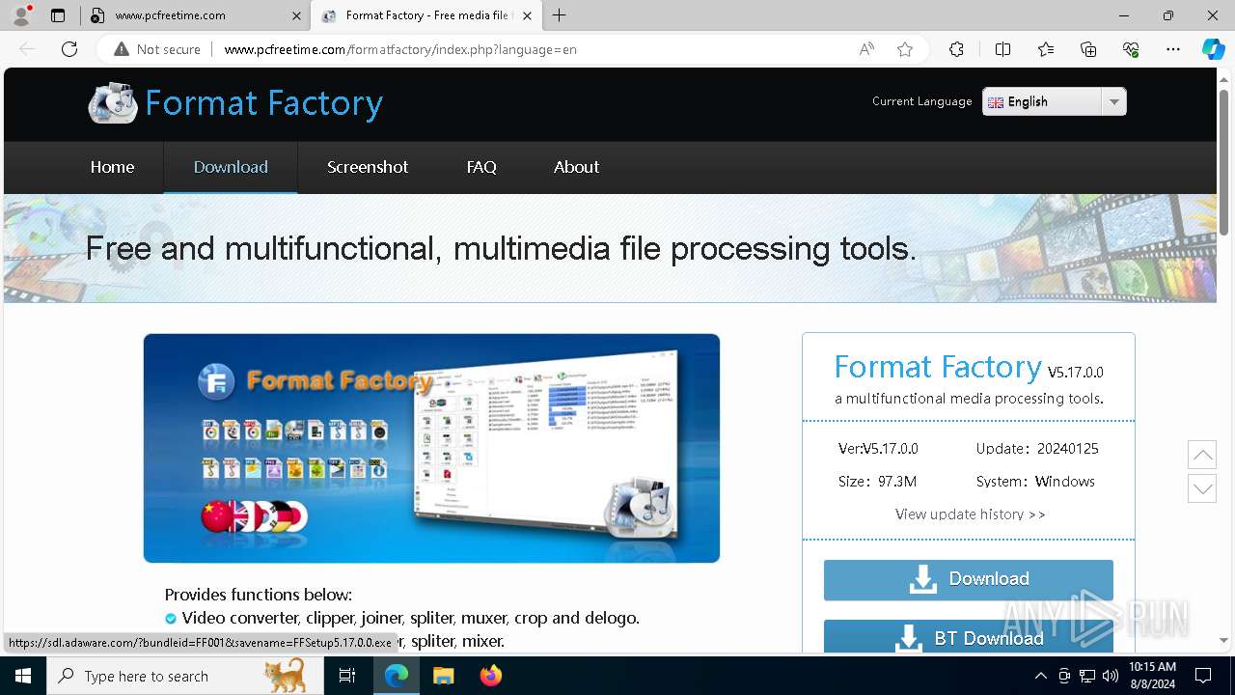
Task: Open the tab actions menu icon
Action: pos(58,15)
